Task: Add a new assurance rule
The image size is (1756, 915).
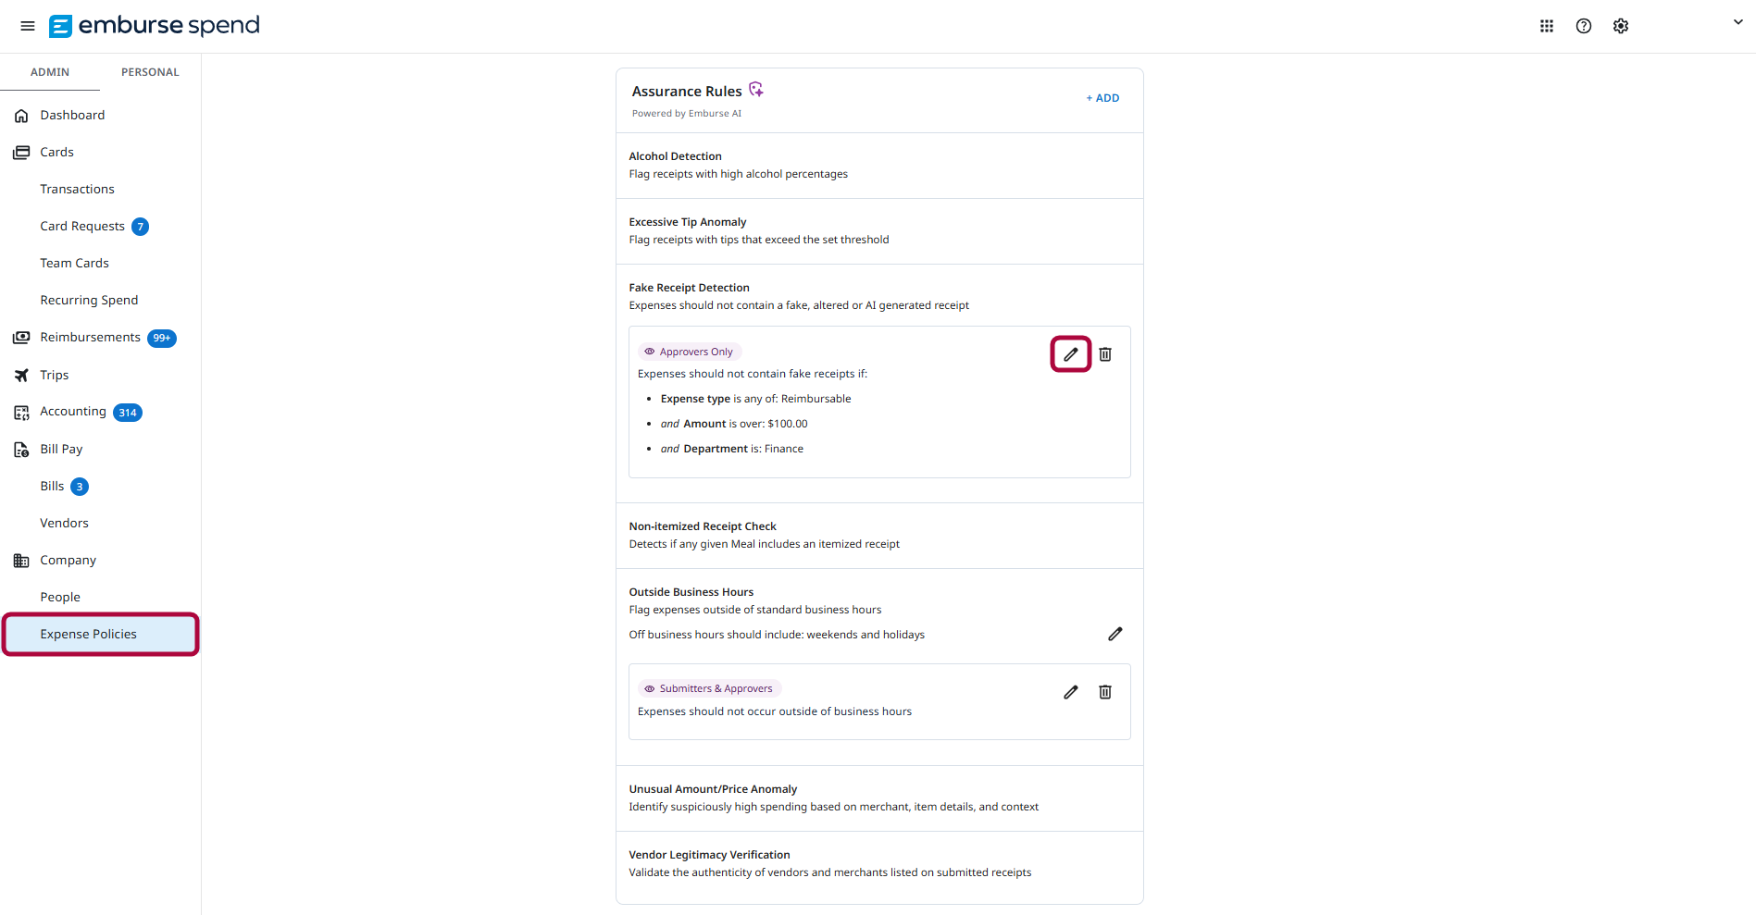Action: (x=1102, y=98)
